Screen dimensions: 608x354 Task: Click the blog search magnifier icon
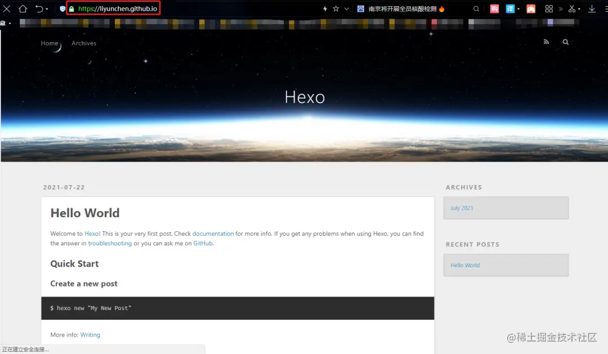point(566,42)
